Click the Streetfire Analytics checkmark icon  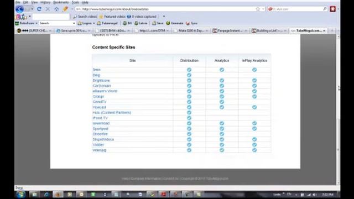coord(222,134)
